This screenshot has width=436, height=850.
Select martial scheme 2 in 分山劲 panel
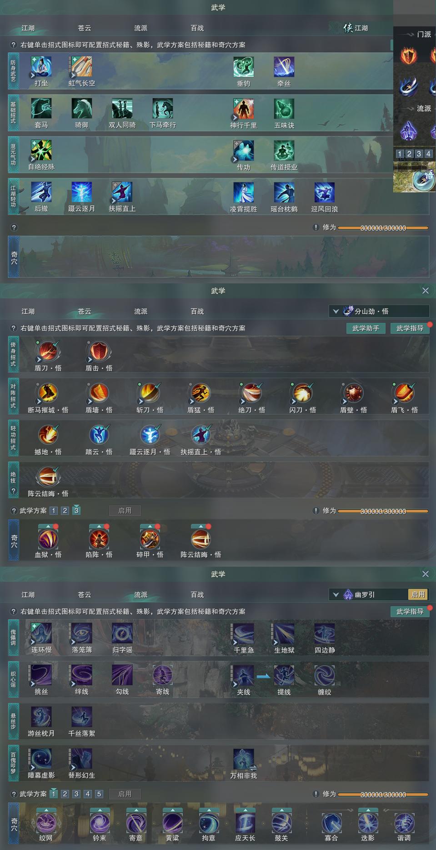click(65, 511)
